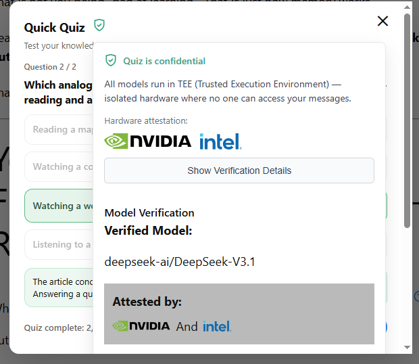Click Show Verification Details button

(x=239, y=170)
